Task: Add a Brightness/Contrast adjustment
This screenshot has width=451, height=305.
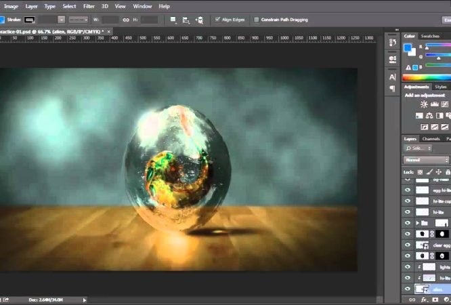Action: pos(424,104)
